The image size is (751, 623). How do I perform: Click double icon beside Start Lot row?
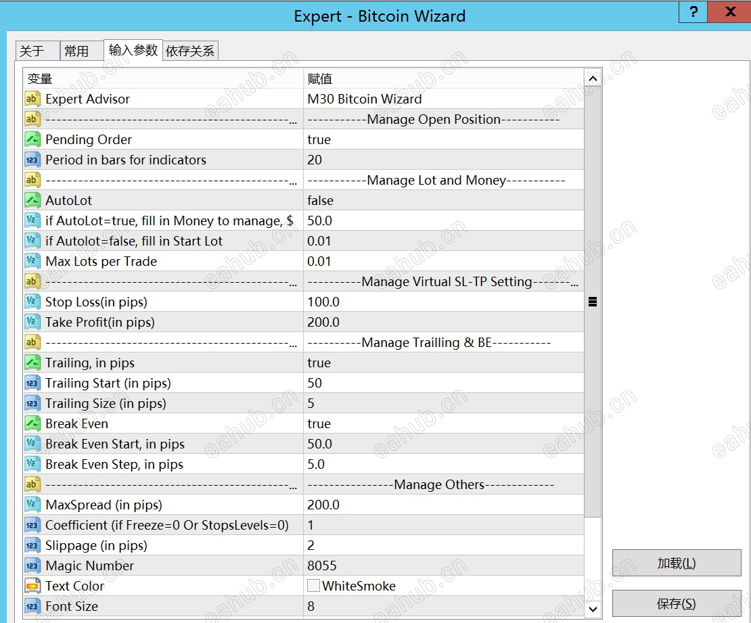coord(32,241)
